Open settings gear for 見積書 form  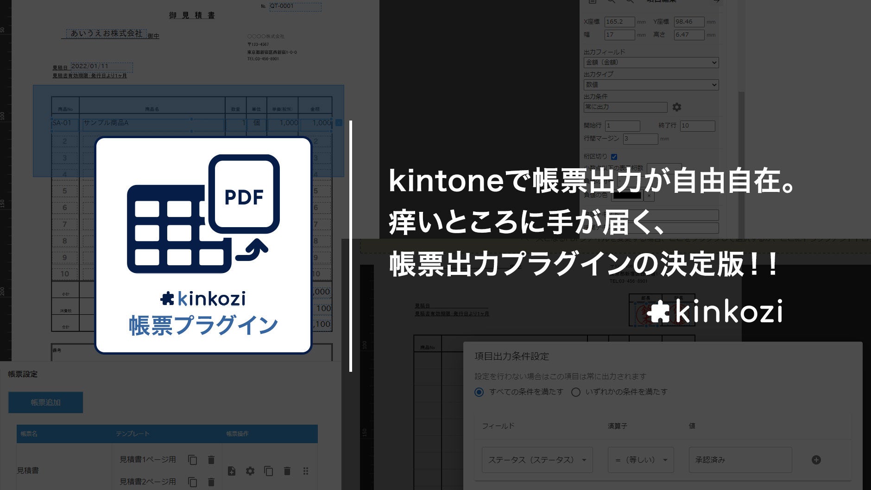[x=250, y=471]
